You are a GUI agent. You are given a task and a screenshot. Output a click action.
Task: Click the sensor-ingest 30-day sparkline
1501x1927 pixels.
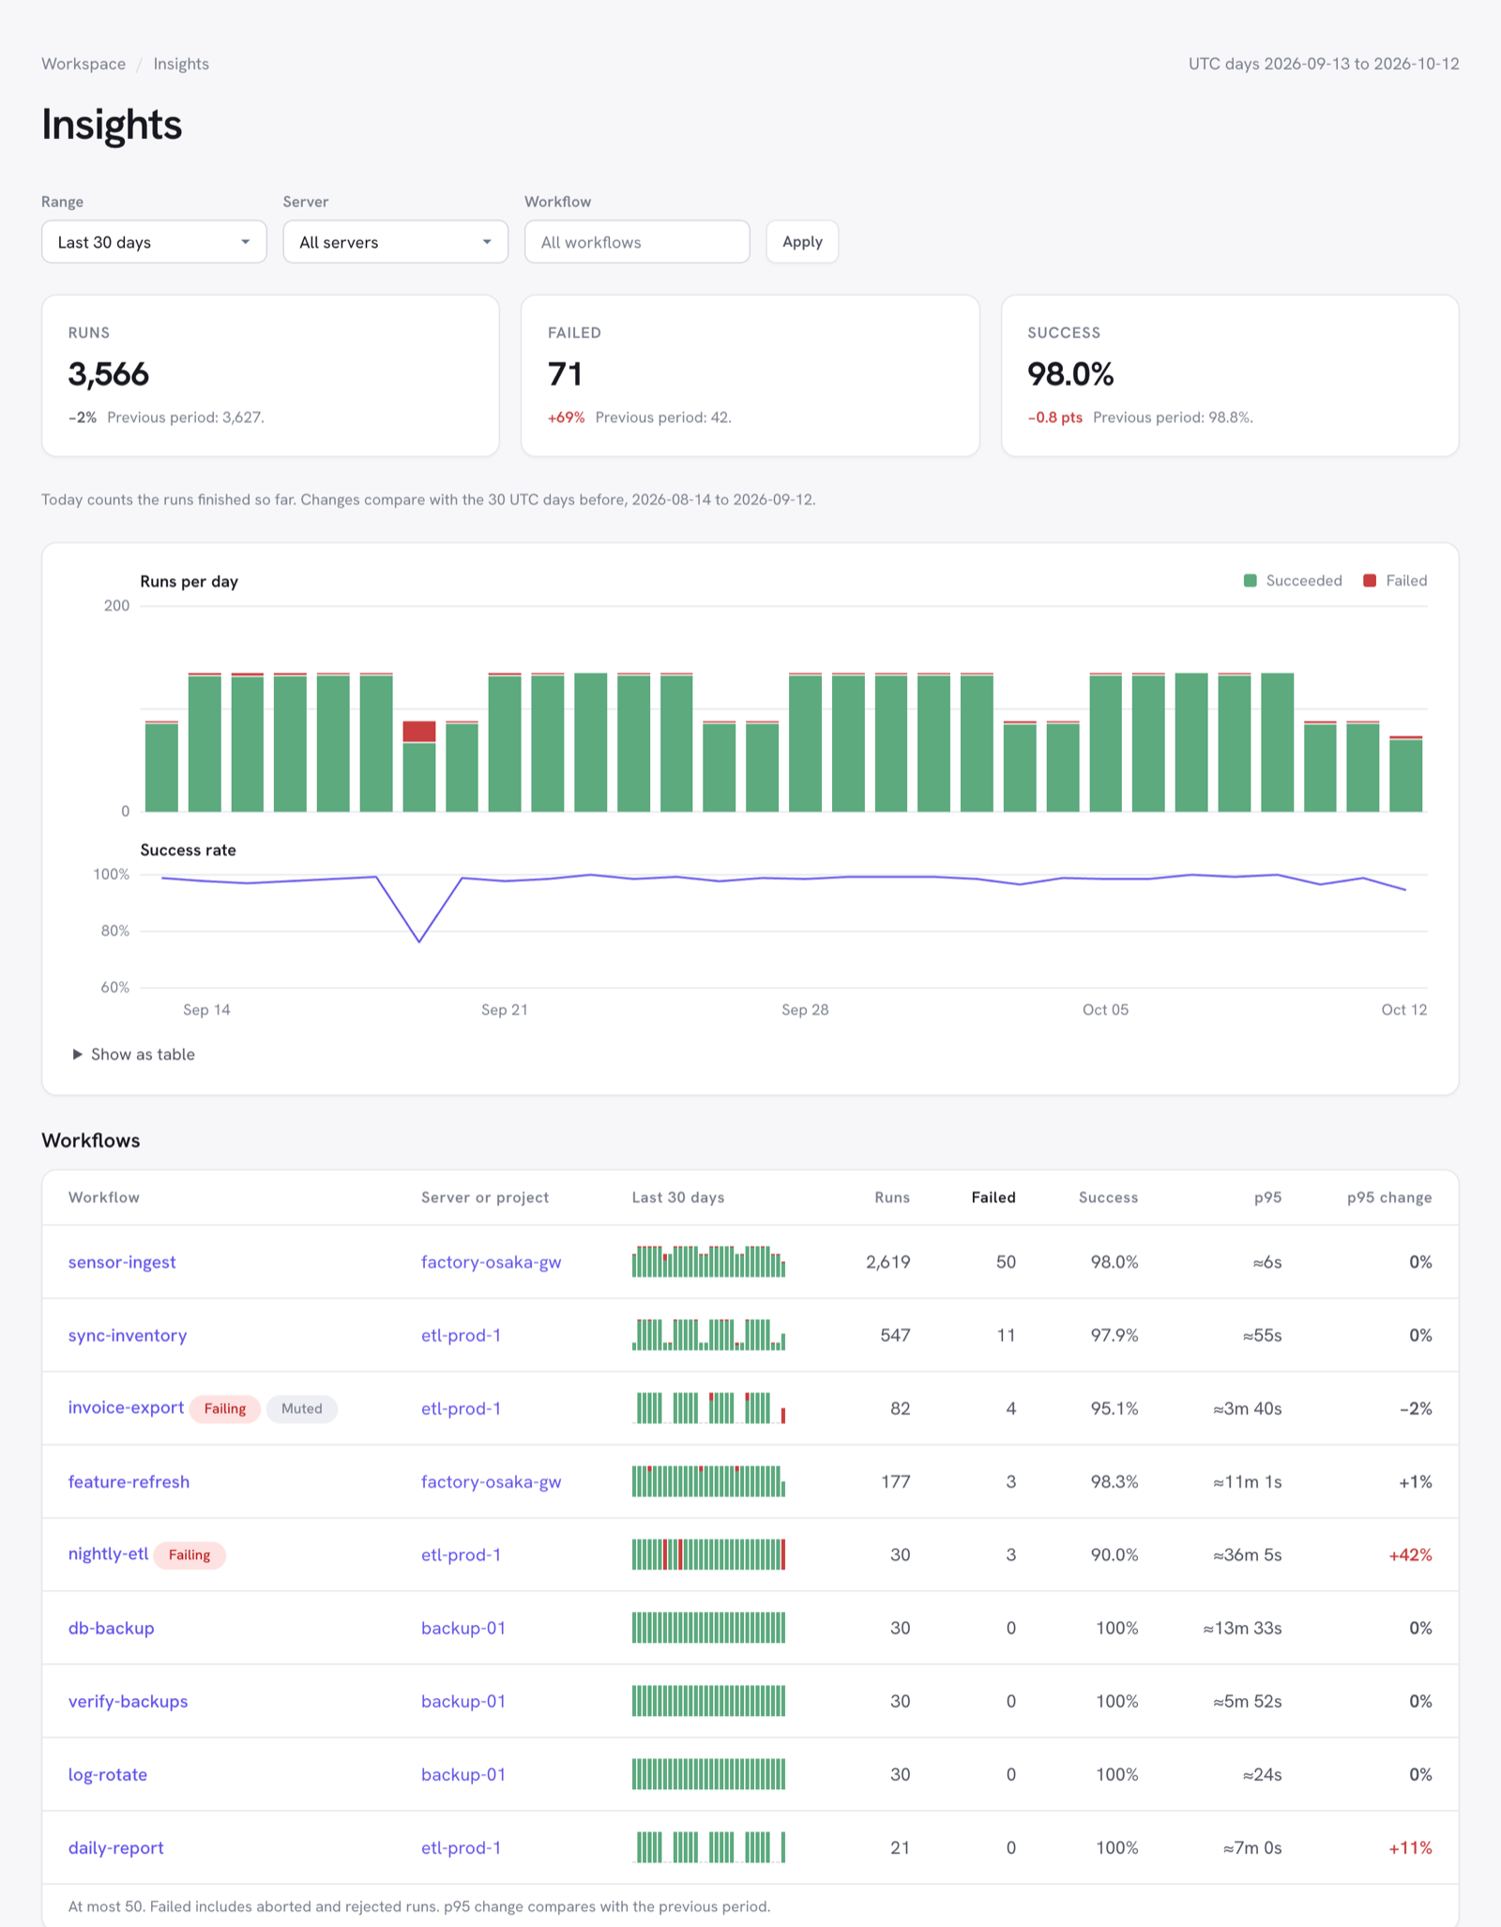708,1262
